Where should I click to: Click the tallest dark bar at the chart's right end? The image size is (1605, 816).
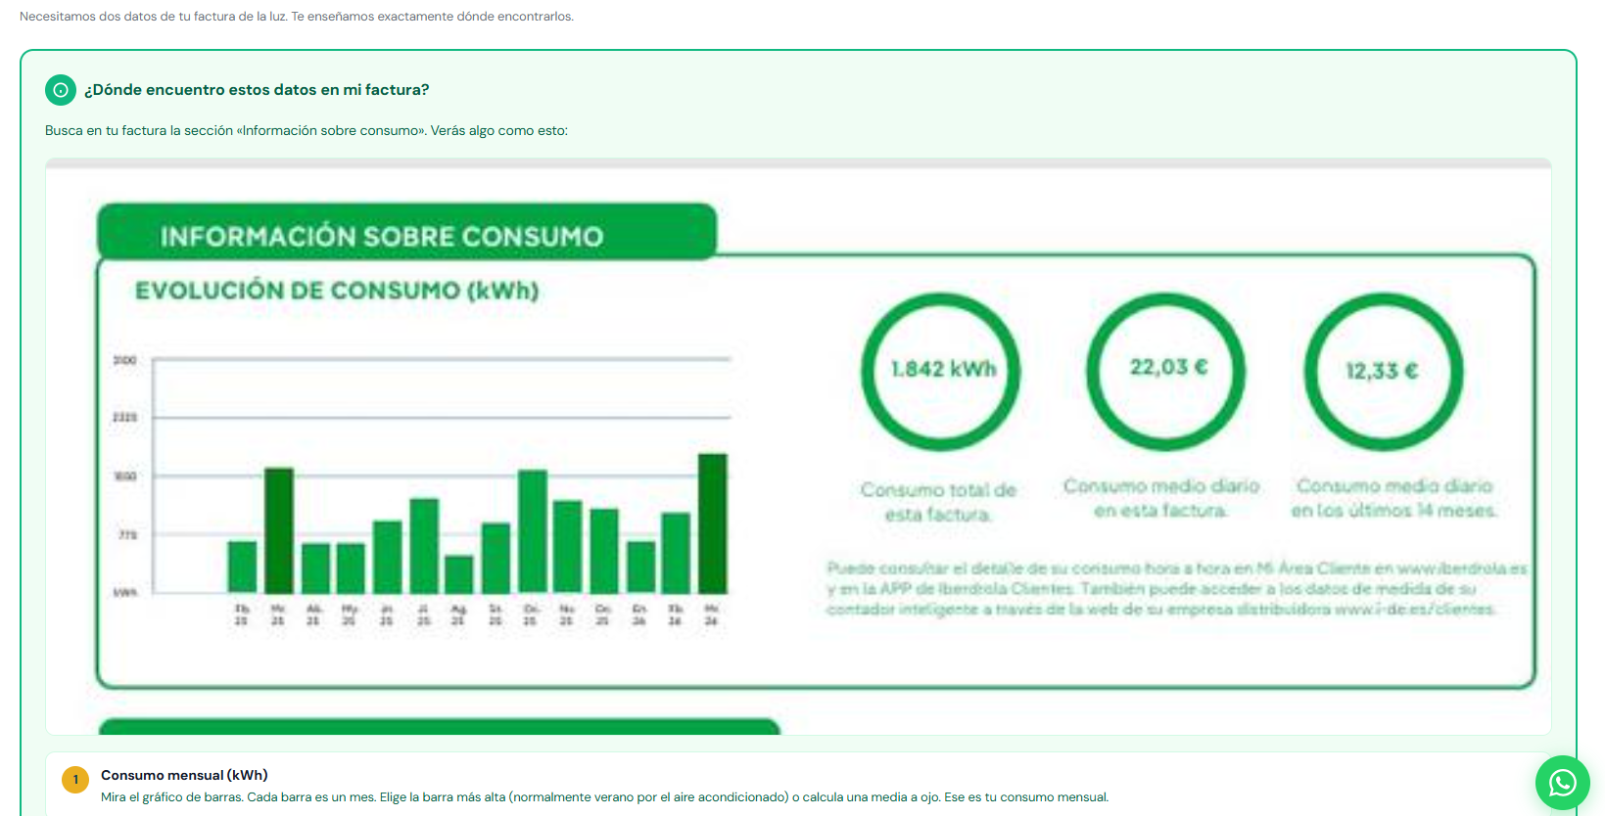tap(712, 523)
